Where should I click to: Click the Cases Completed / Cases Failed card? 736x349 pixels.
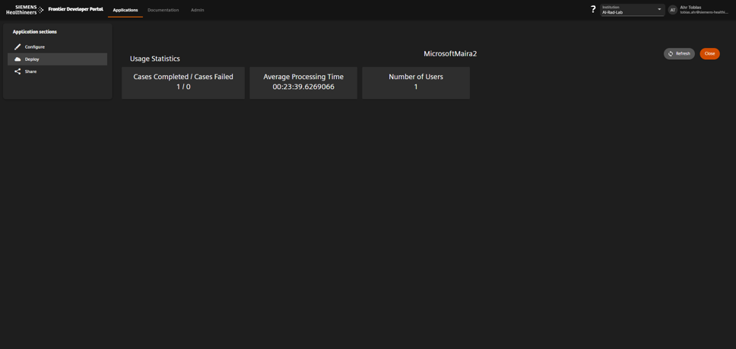tap(183, 82)
